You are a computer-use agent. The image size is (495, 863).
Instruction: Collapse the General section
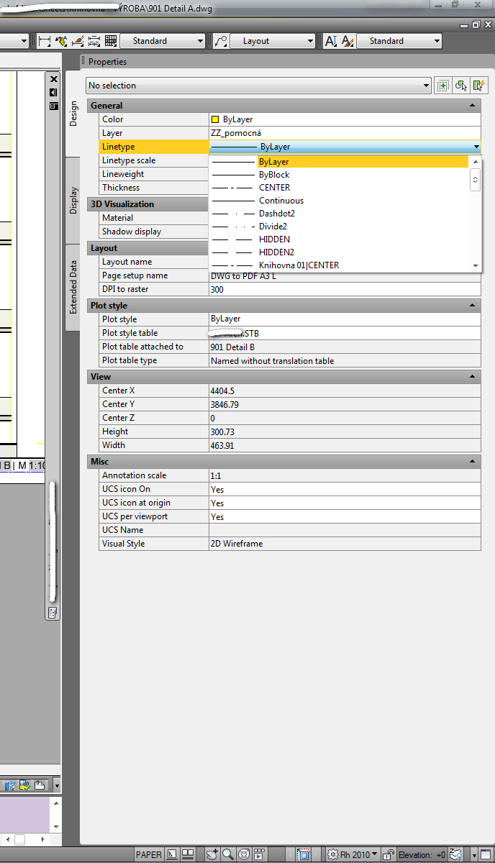pyautogui.click(x=473, y=106)
